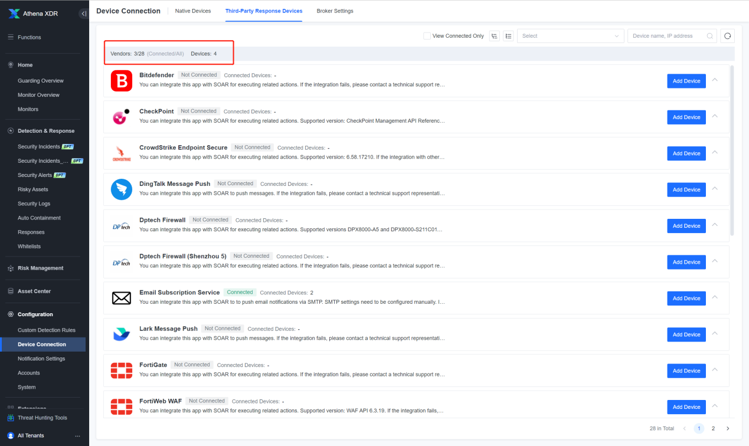Click the Bitdefender vendor logo
Viewport: 749px width, 446px height.
pyautogui.click(x=122, y=81)
